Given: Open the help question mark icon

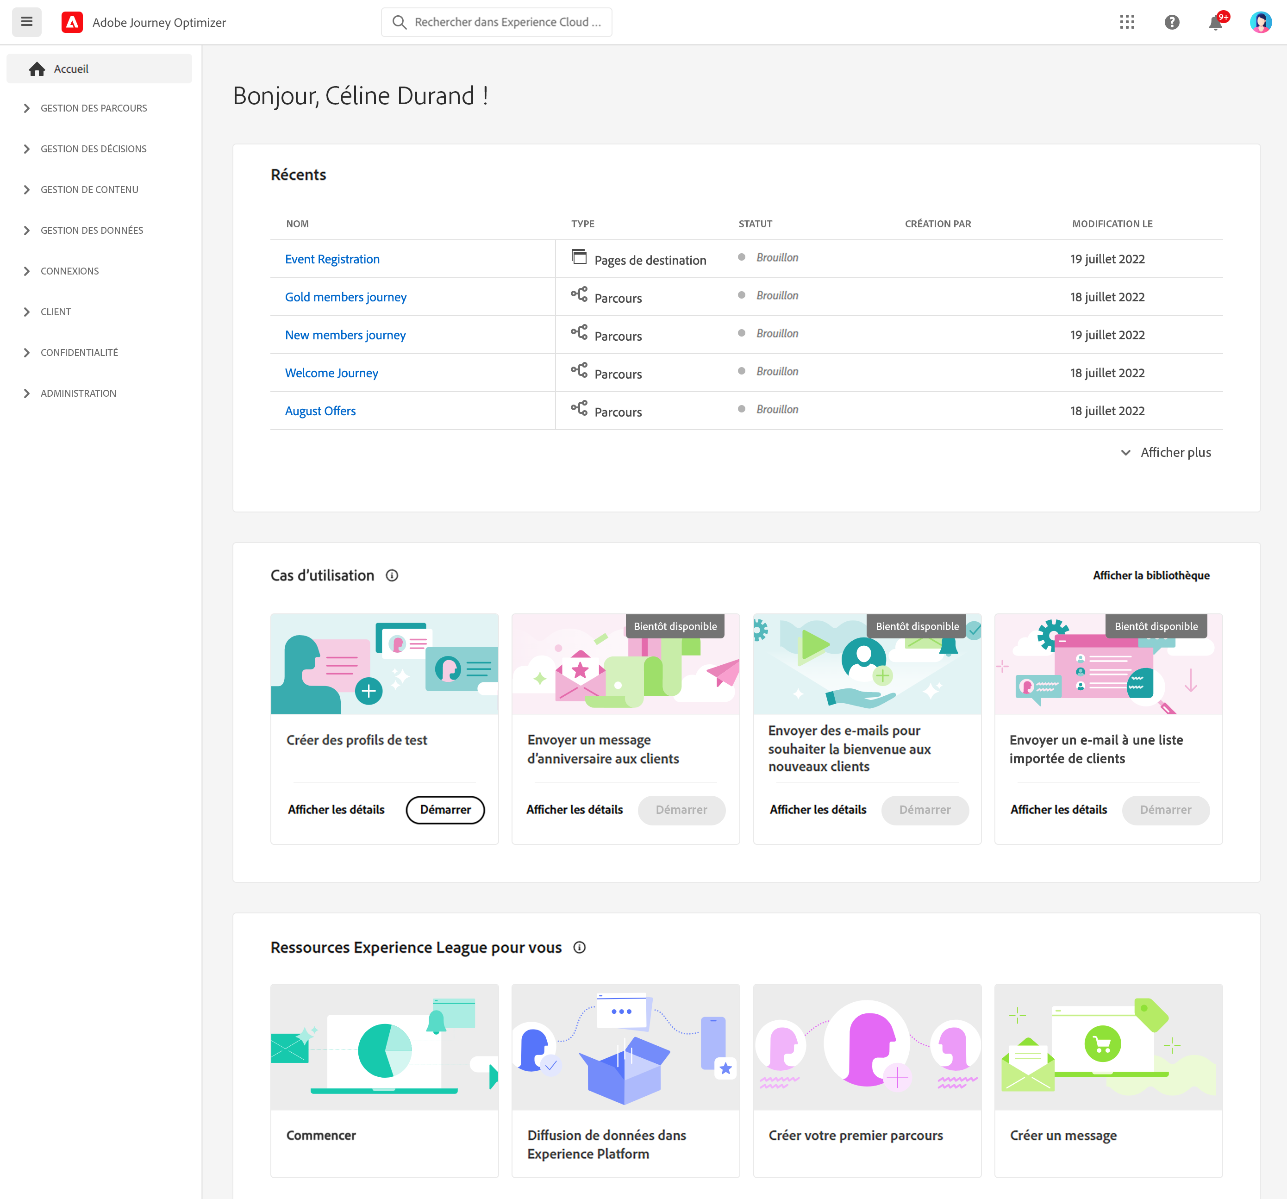Looking at the screenshot, I should point(1171,22).
